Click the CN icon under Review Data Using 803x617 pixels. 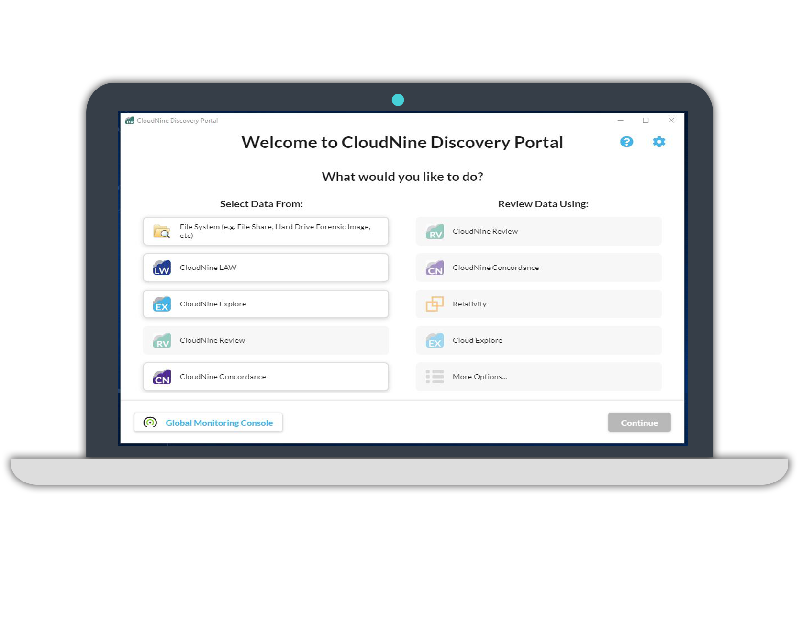coord(435,268)
